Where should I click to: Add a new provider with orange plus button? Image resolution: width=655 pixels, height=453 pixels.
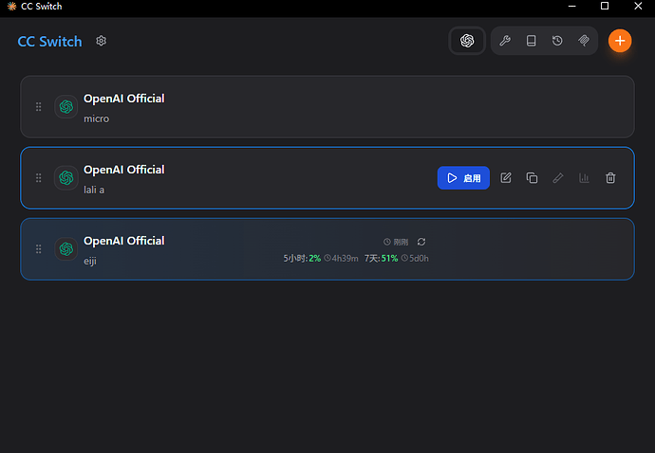click(x=620, y=41)
